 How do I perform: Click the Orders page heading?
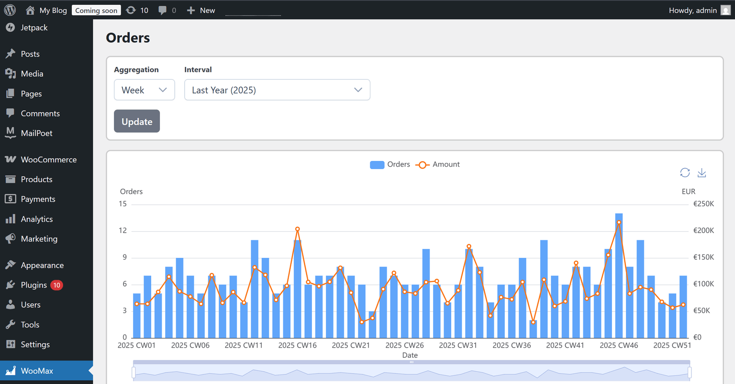(128, 38)
